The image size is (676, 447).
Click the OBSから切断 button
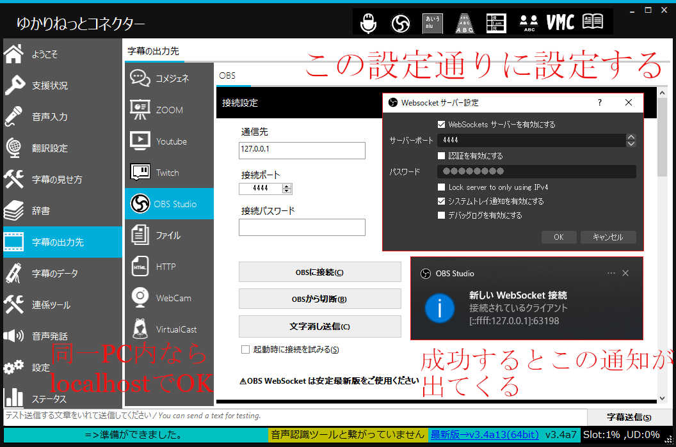click(320, 299)
